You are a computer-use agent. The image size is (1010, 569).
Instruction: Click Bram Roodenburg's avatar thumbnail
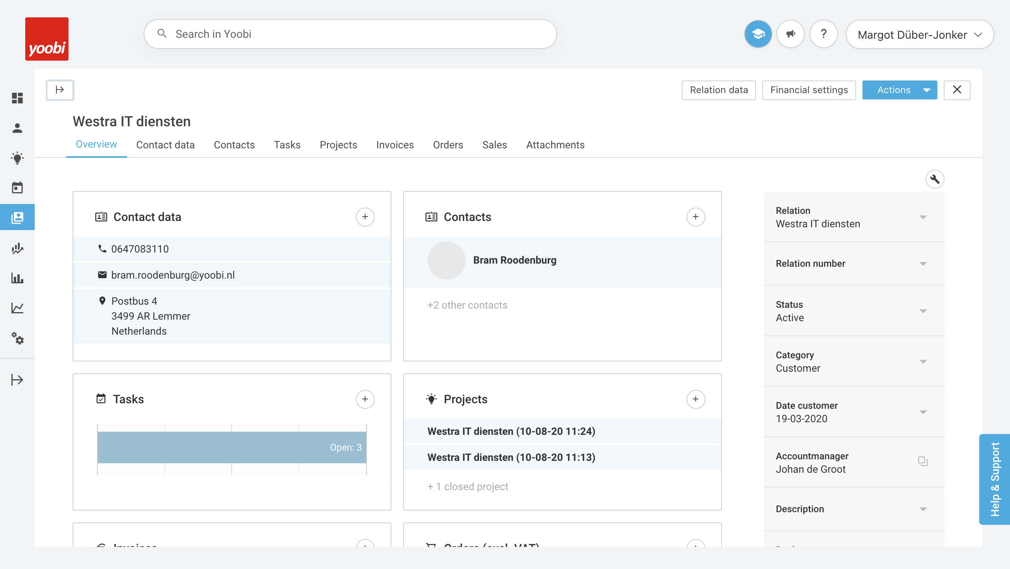446,260
